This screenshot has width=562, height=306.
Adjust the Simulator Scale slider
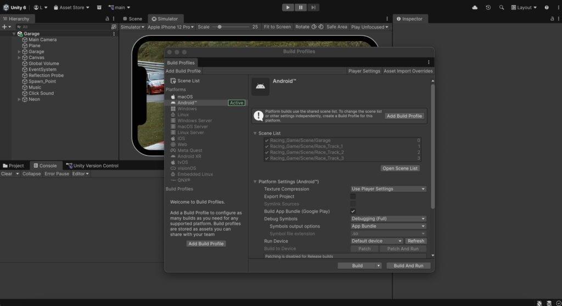tap(220, 27)
